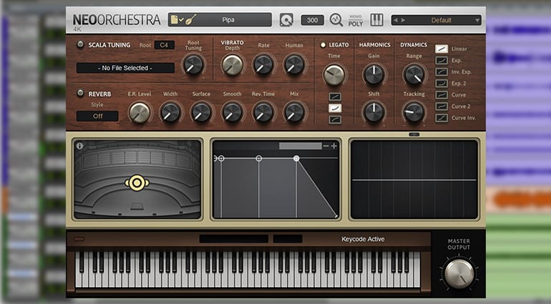The image size is (551, 304).
Task: Select the first legato curve shape icon
Action: click(335, 97)
